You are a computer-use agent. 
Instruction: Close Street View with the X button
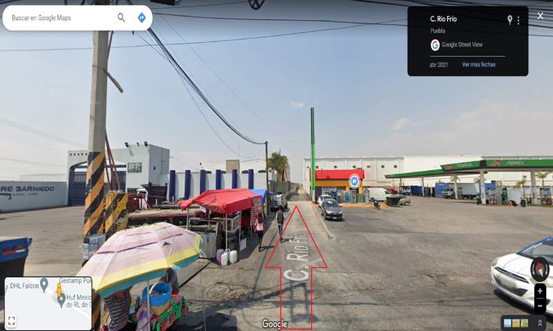tap(541, 16)
